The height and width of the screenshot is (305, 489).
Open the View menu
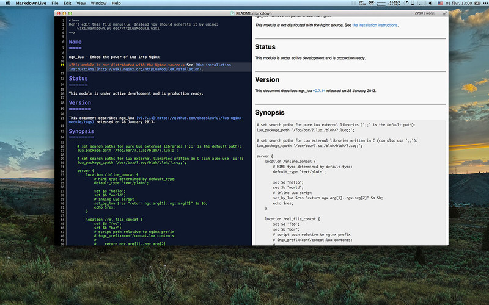tap(81, 3)
